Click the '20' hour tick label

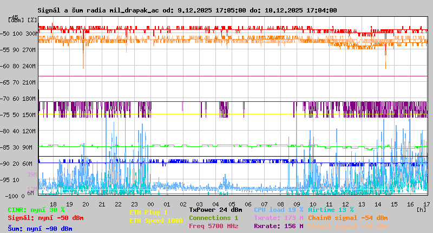[x=86, y=204]
